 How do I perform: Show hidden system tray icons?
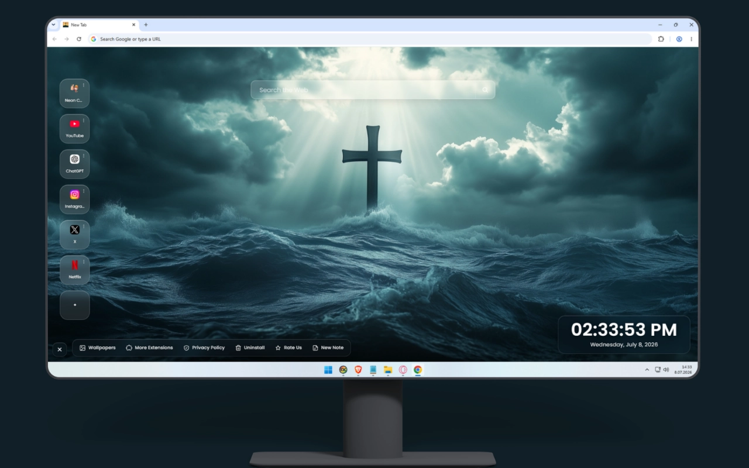pyautogui.click(x=647, y=370)
